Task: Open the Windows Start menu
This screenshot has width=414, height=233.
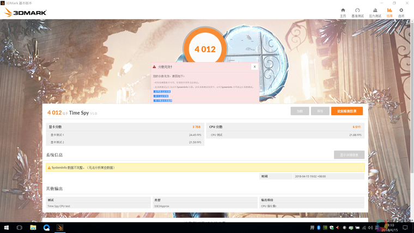Action: click(7, 228)
